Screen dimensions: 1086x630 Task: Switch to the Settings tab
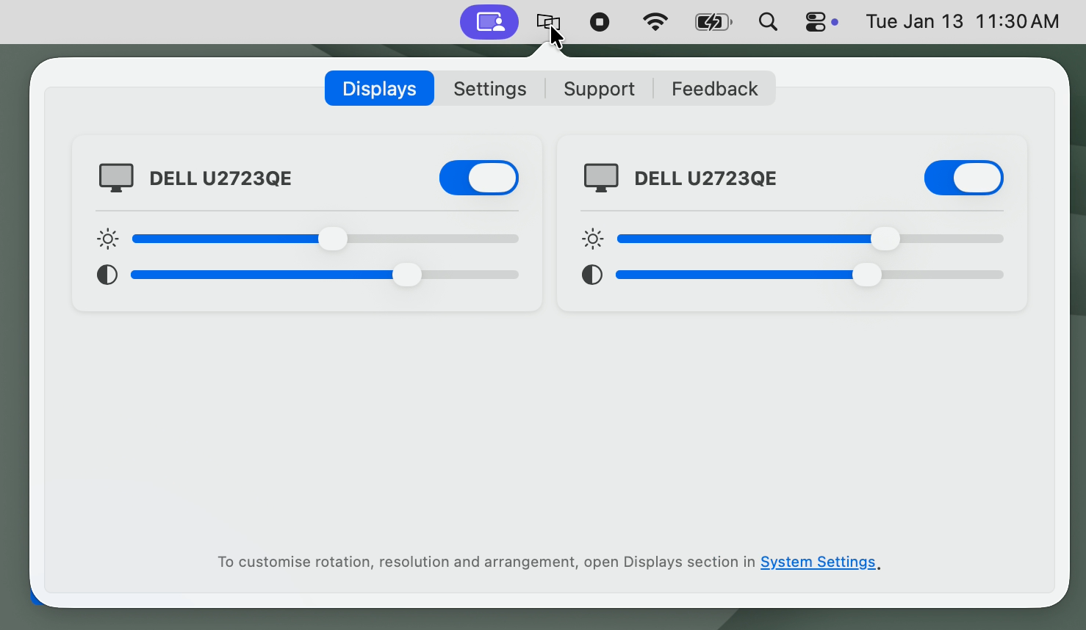489,88
